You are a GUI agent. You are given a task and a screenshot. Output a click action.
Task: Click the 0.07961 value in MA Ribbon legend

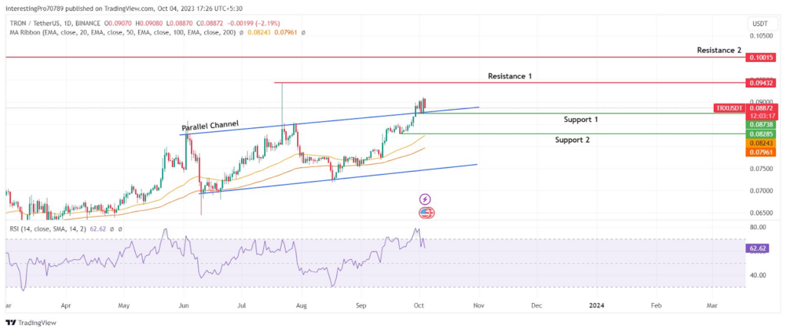pyautogui.click(x=286, y=32)
